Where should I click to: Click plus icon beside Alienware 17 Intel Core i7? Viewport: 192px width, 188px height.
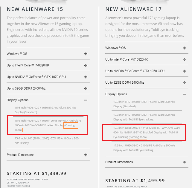(185, 60)
